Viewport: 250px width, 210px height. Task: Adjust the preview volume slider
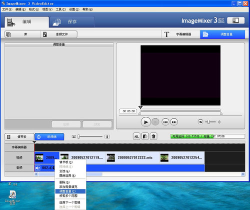click(x=210, y=122)
